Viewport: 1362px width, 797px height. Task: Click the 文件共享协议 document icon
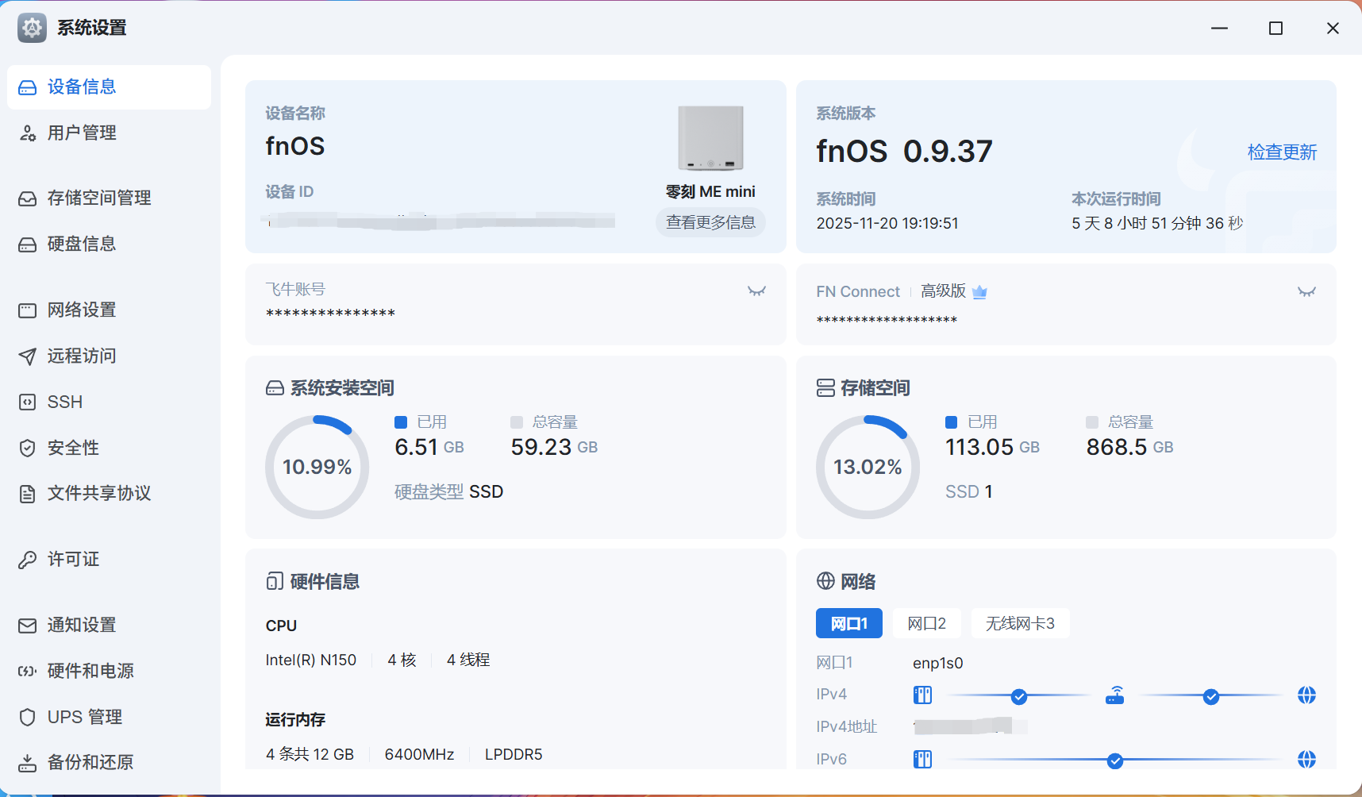click(x=27, y=494)
